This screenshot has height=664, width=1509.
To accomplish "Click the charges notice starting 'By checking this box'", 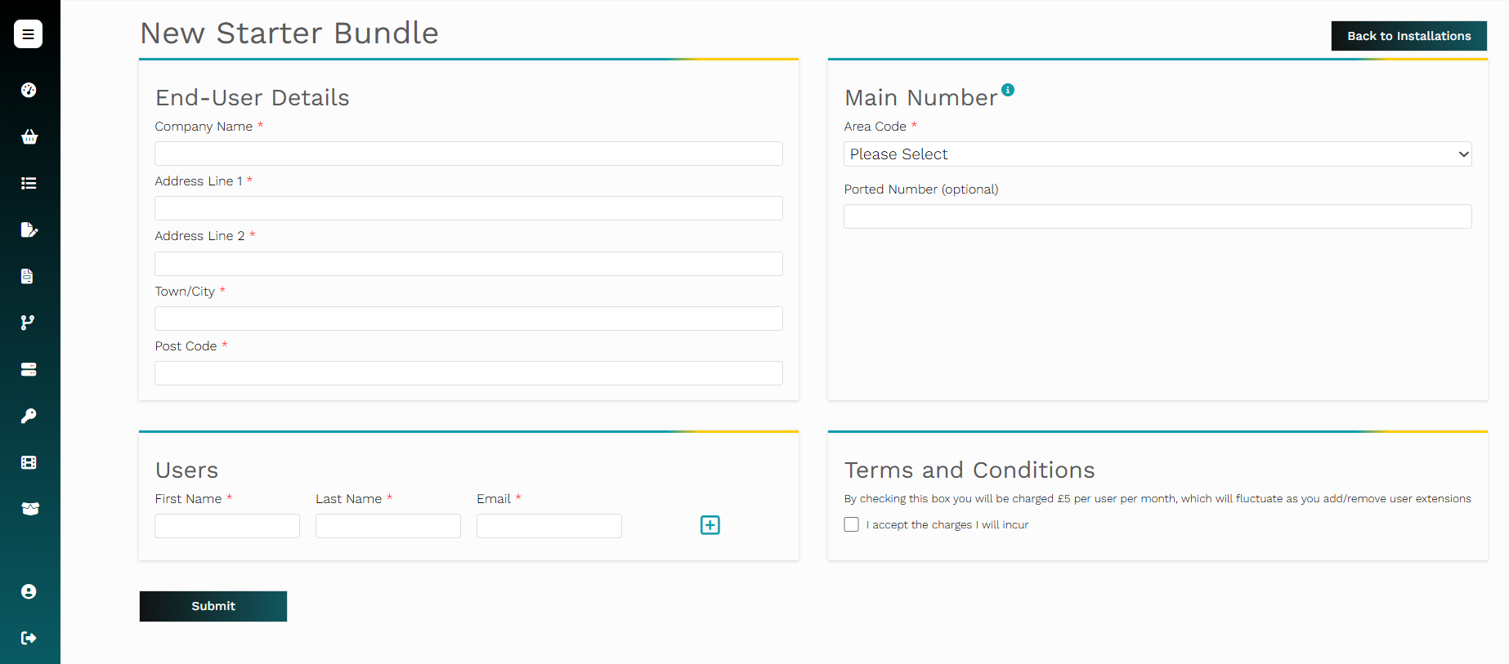I will (1157, 499).
